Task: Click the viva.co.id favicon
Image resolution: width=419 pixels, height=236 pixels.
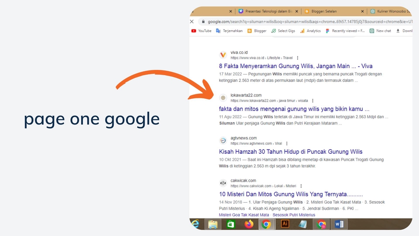Action: (223, 55)
